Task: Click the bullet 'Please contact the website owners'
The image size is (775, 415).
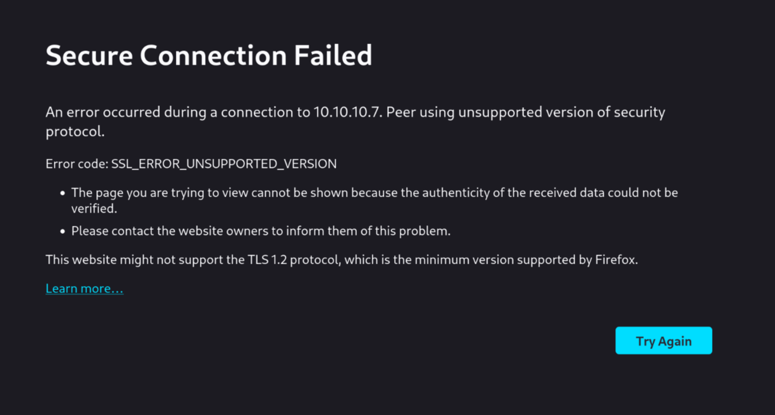Action: tap(261, 232)
